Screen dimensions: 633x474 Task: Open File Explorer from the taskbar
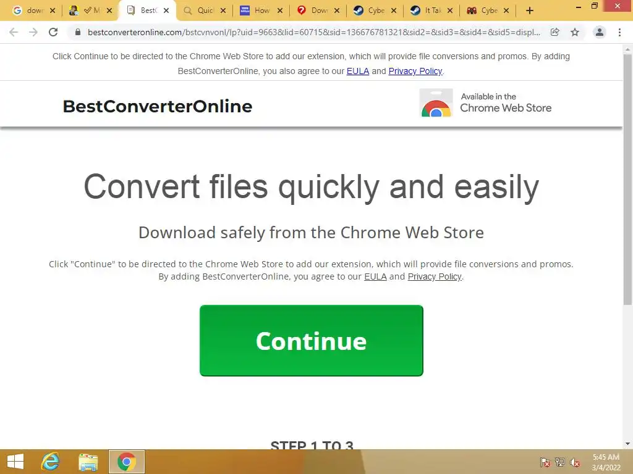coord(88,462)
